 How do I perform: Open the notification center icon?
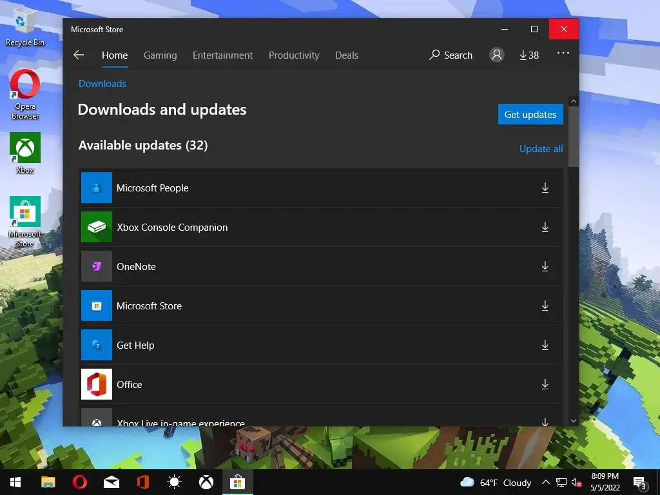639,483
